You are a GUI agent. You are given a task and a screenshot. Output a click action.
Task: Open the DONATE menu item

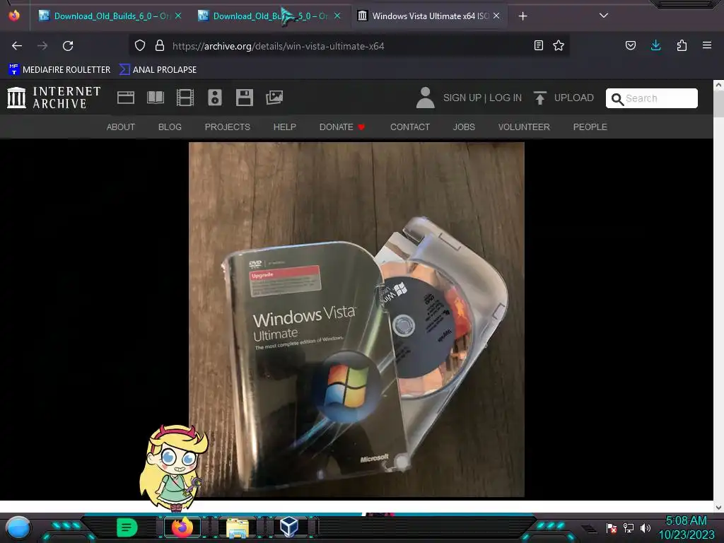point(342,127)
